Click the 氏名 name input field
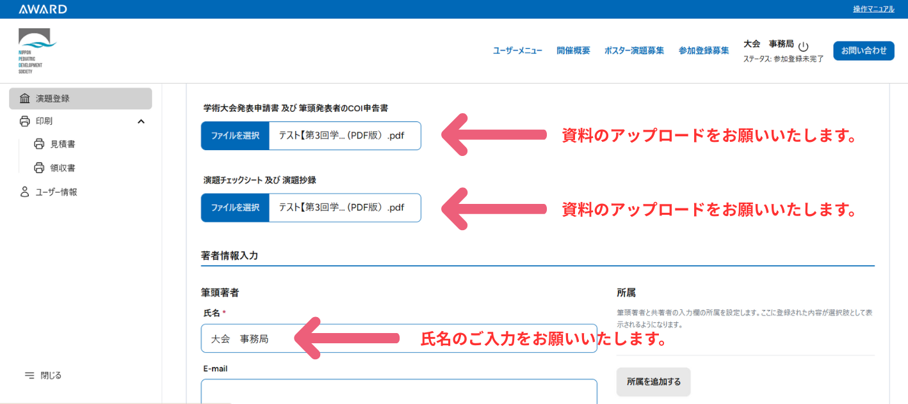 (x=398, y=339)
